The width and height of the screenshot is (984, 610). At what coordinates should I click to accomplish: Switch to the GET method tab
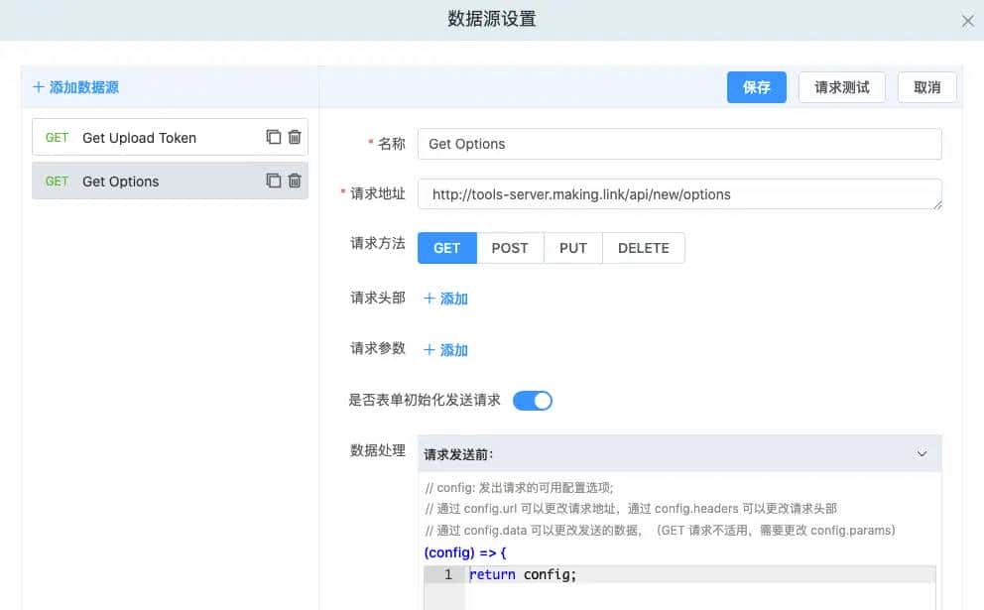point(446,248)
